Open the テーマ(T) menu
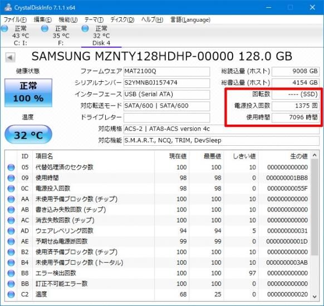This screenshot has width=324, height=306. pyautogui.click(x=94, y=20)
